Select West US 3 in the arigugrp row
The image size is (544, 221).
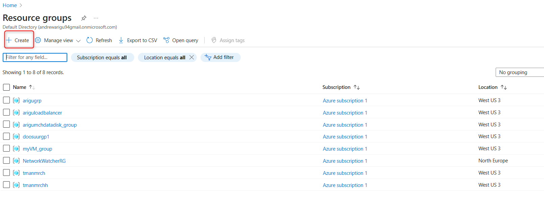point(489,100)
